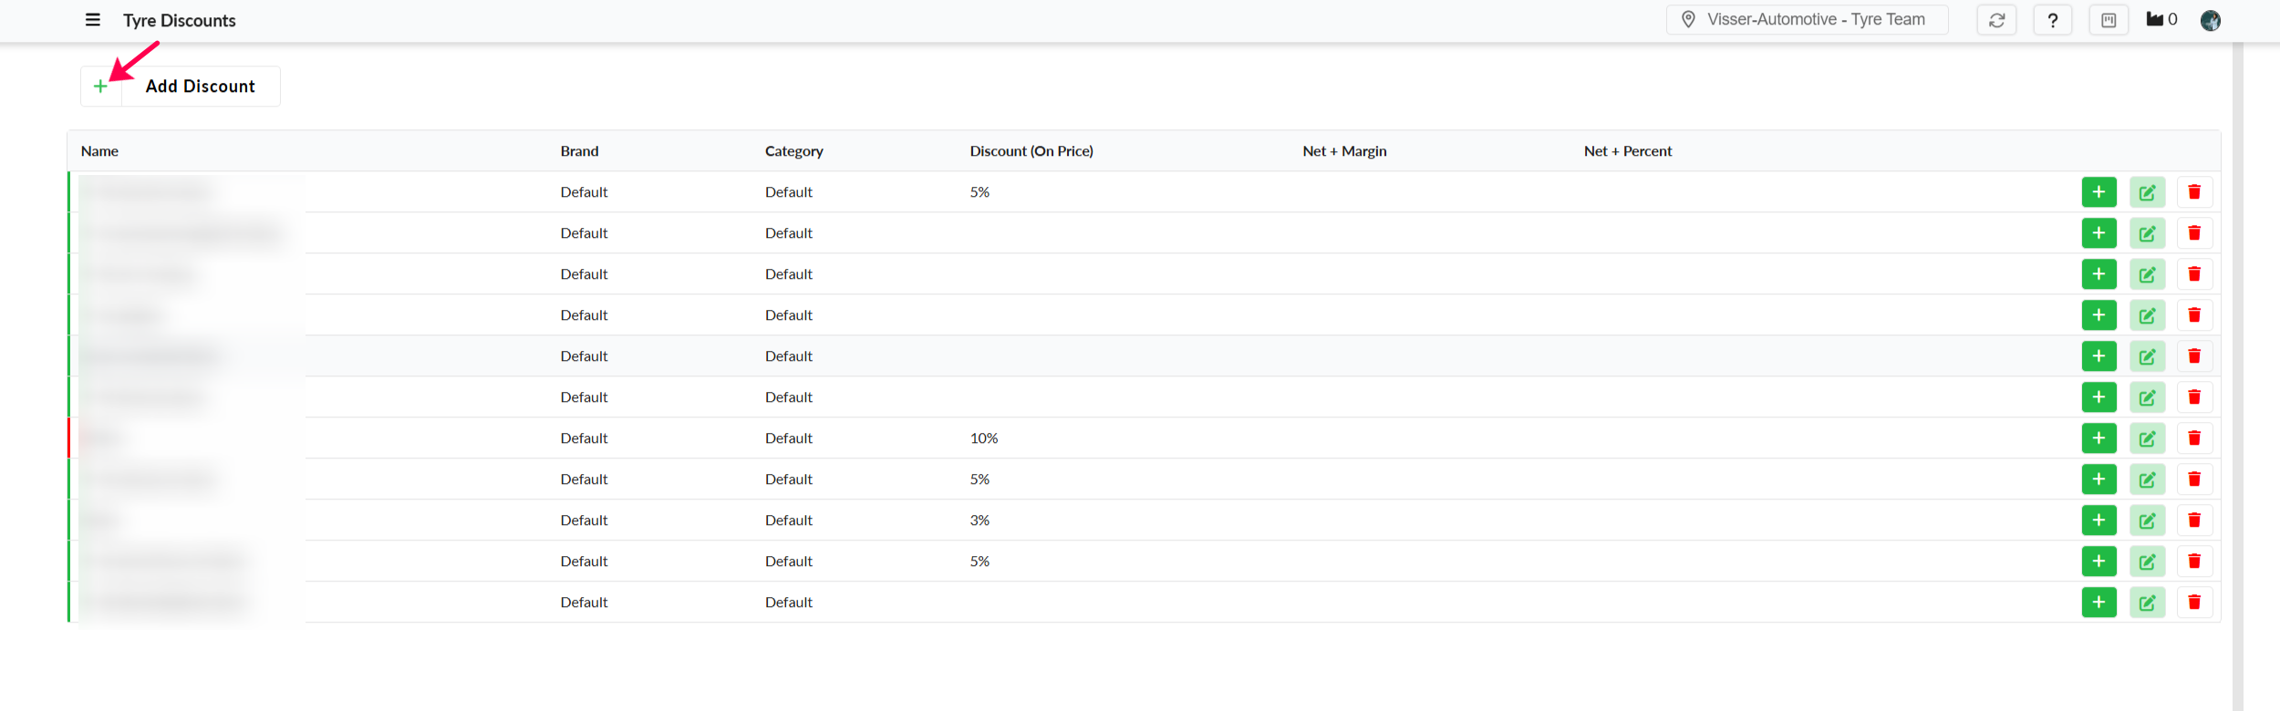Click the Net + Margin column header
Viewport: 2280px width, 711px height.
tap(1343, 151)
